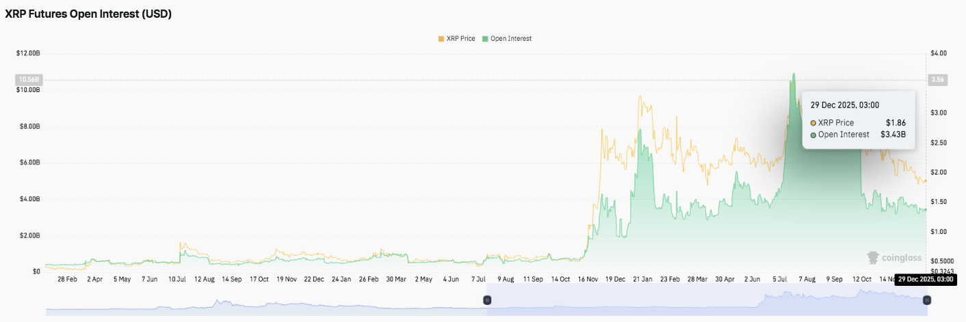Click the green Open Interest tooltip dot
The image size is (966, 322).
point(813,134)
